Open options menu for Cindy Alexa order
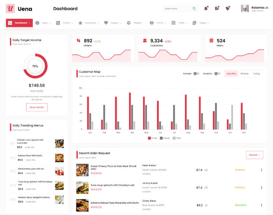 pos(261,205)
